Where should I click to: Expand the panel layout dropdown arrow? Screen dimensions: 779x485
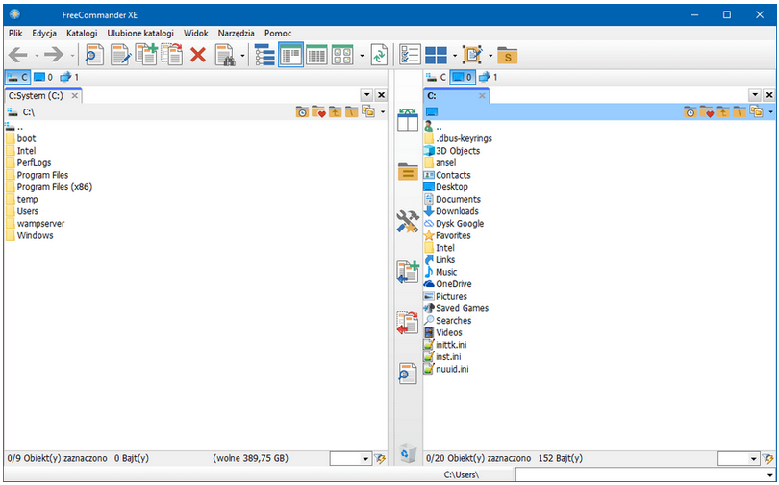(x=455, y=56)
